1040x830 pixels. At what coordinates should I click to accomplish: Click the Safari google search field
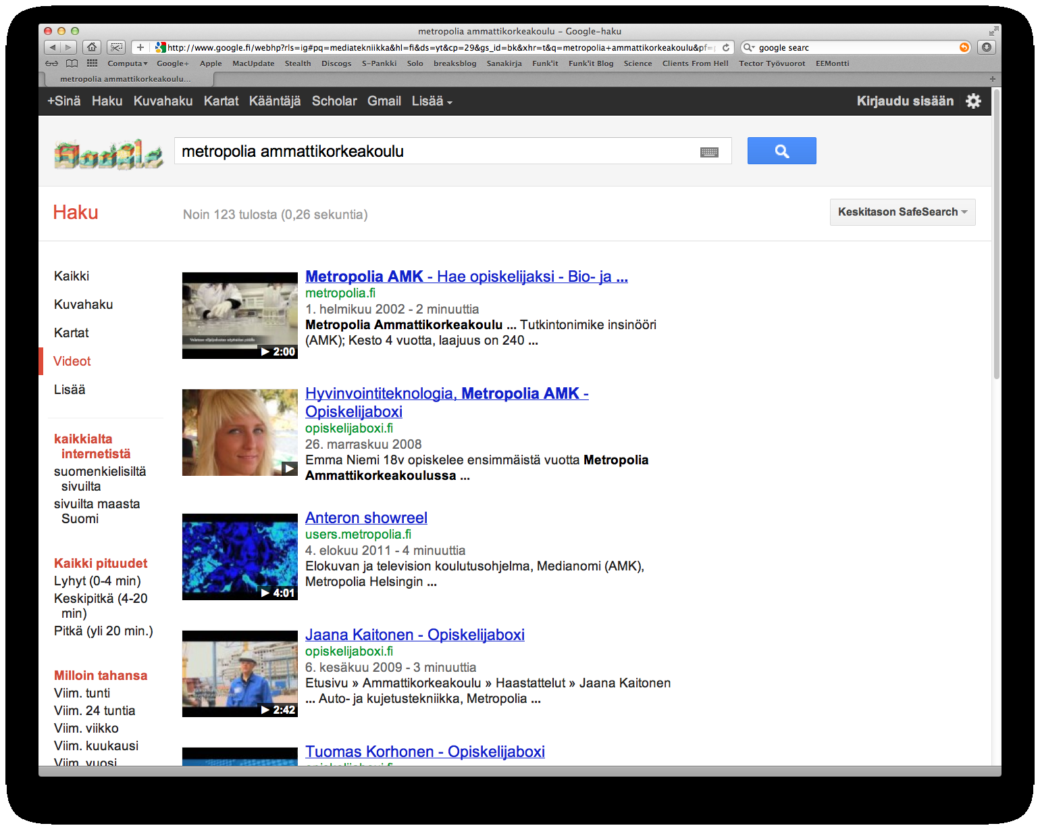click(856, 47)
